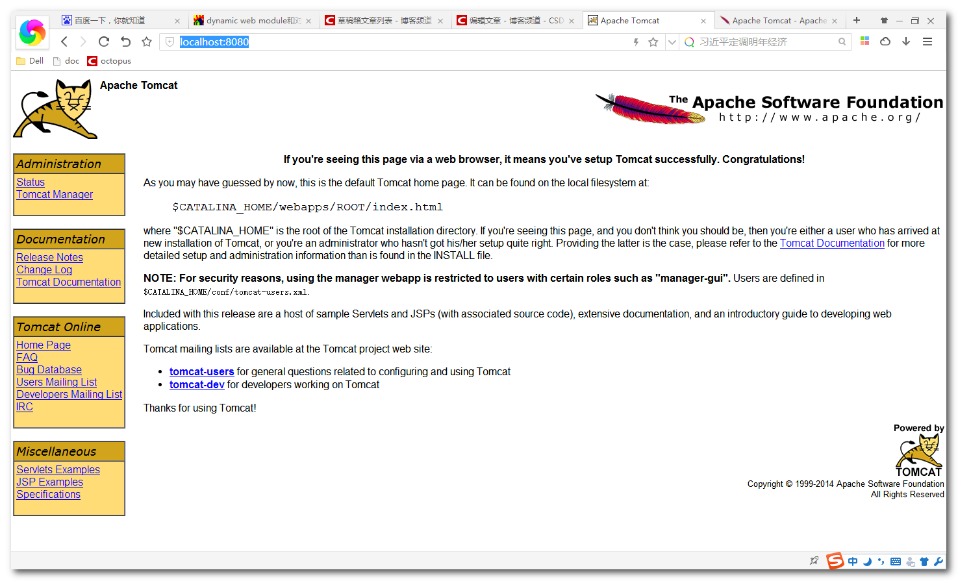Click the Sogou skin shirt icon
Screen dimensions: 958x581
click(924, 562)
